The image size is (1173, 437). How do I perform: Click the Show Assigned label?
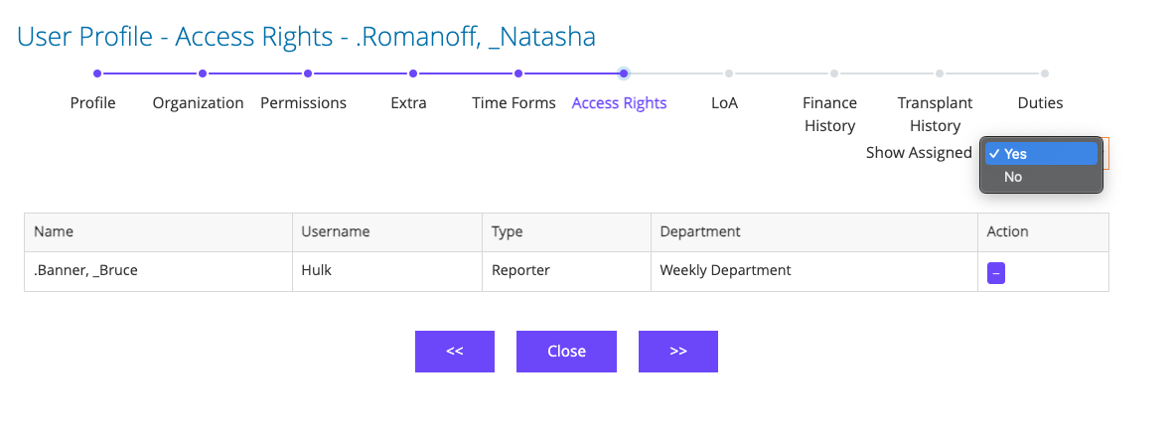pyautogui.click(x=919, y=153)
